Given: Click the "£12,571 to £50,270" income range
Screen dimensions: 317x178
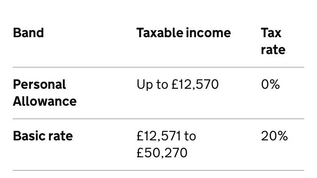Looking at the screenshot, I should click(167, 144).
